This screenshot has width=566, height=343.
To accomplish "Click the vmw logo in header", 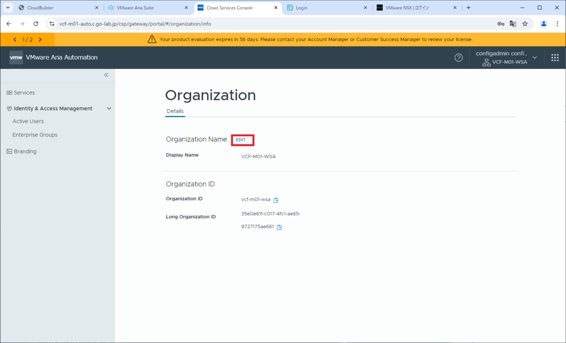I will [16, 58].
